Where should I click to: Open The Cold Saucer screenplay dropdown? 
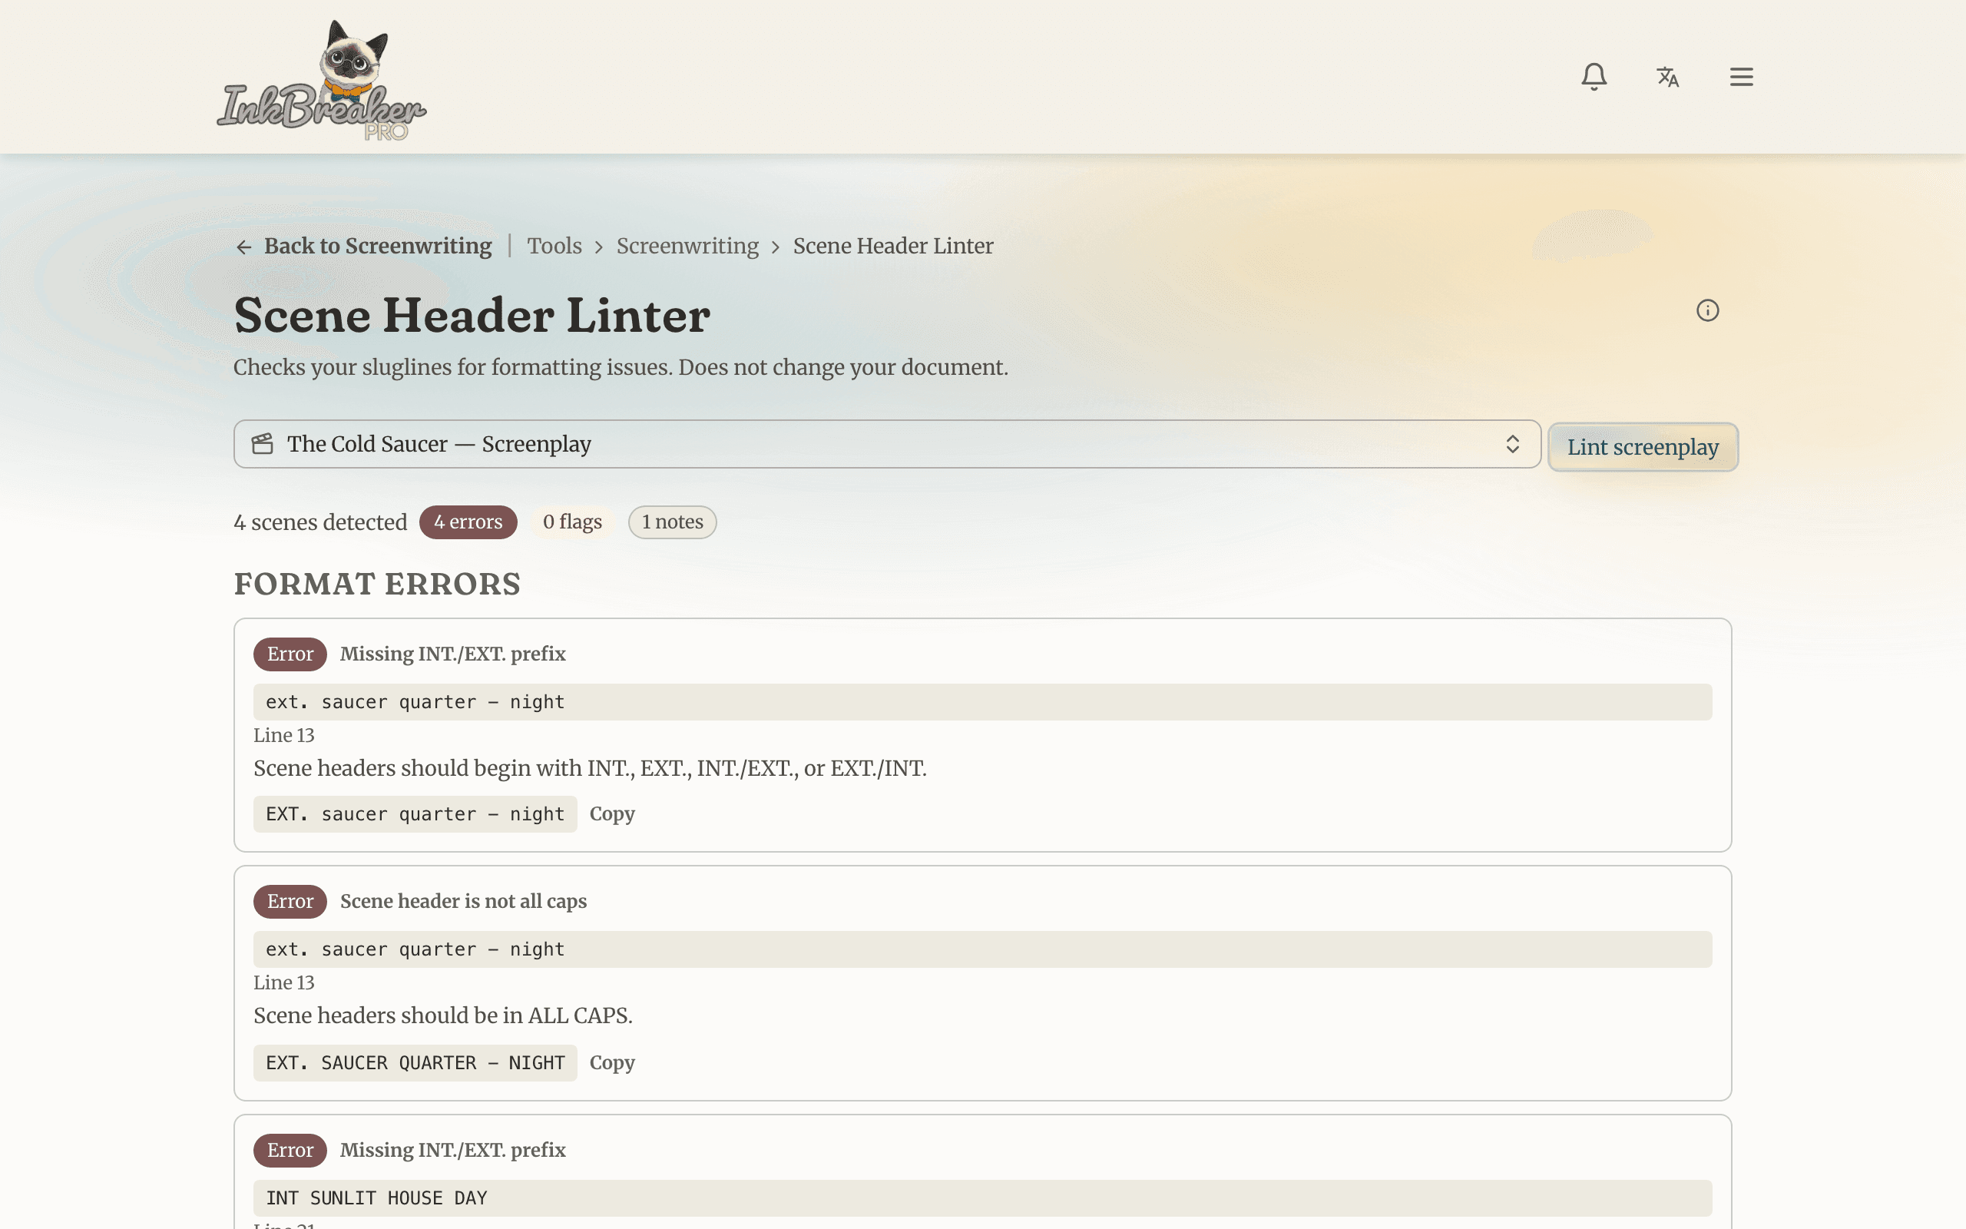886,444
